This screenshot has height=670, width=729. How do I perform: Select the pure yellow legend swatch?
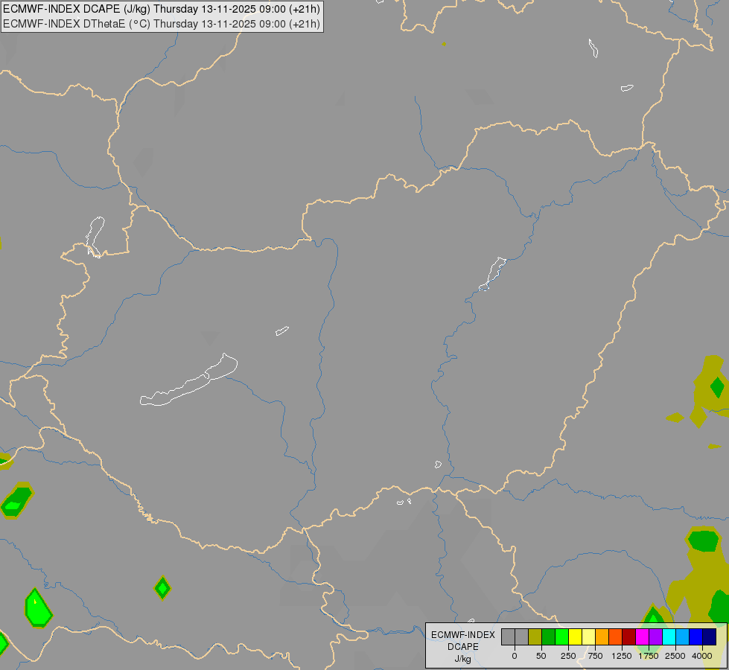(x=575, y=637)
